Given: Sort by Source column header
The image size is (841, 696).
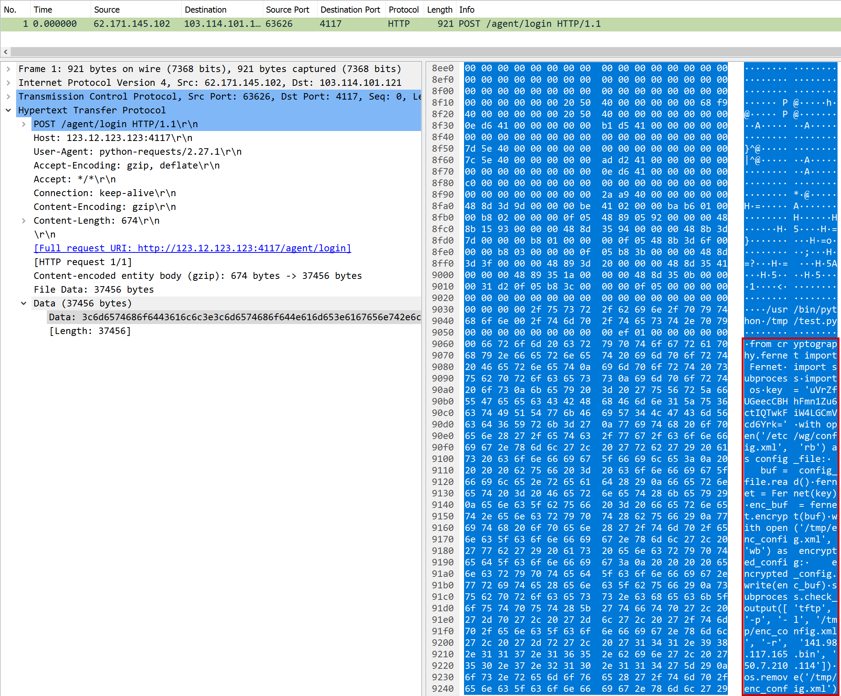Looking at the screenshot, I should [x=107, y=10].
